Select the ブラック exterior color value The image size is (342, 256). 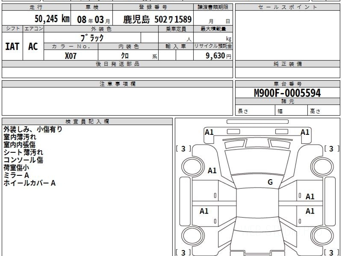point(92,38)
